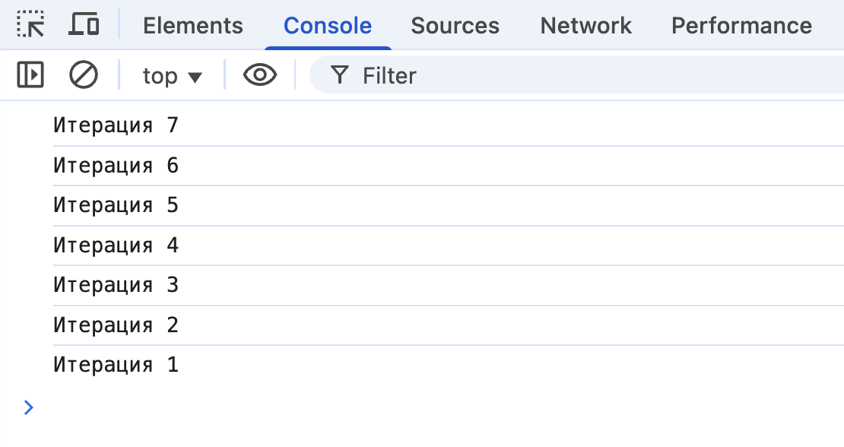Create a live expression with eye icon
The width and height of the screenshot is (844, 447).
(259, 75)
